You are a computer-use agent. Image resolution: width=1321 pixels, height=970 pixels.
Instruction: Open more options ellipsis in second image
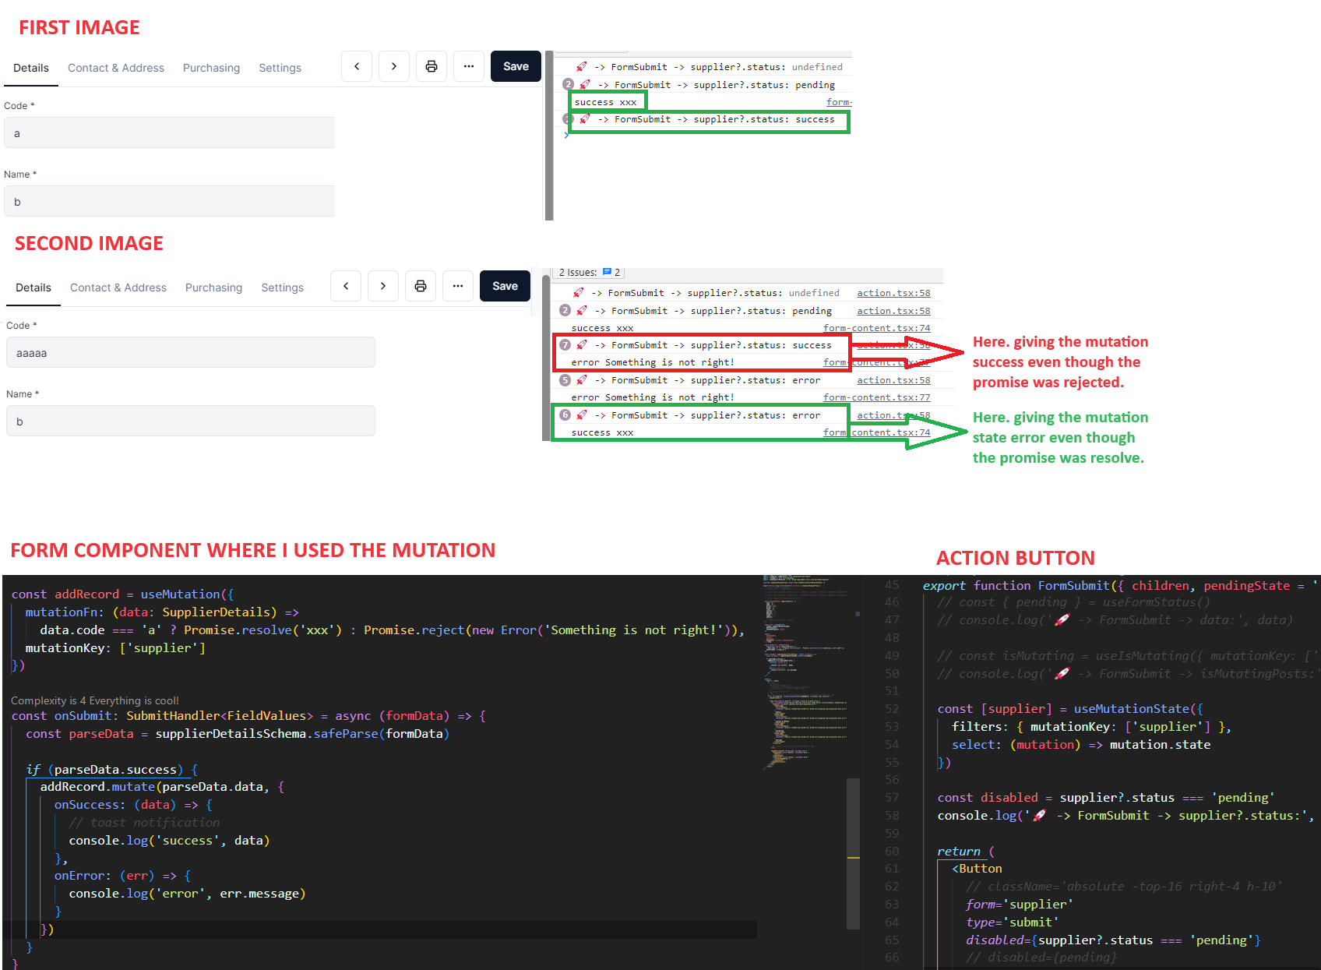tap(458, 286)
